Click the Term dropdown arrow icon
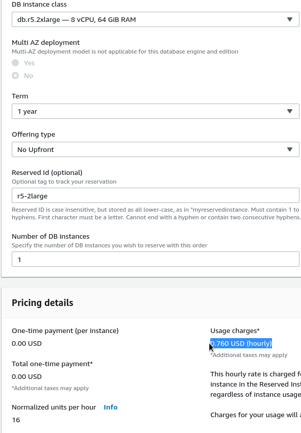 (289, 111)
